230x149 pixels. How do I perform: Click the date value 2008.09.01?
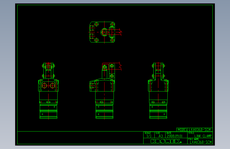tap(175, 136)
